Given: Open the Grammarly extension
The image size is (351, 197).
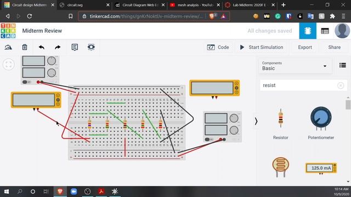Looking at the screenshot, I should (x=278, y=16).
